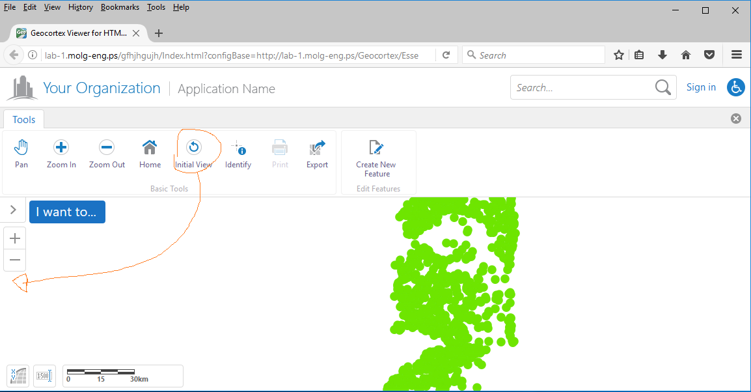The height and width of the screenshot is (392, 751).
Task: Go to browser home page icon
Action: click(x=686, y=55)
